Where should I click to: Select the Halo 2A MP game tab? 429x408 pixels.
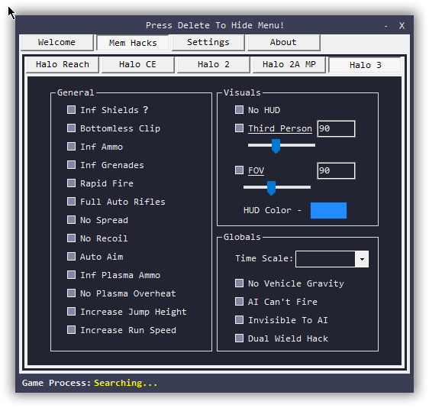point(289,65)
